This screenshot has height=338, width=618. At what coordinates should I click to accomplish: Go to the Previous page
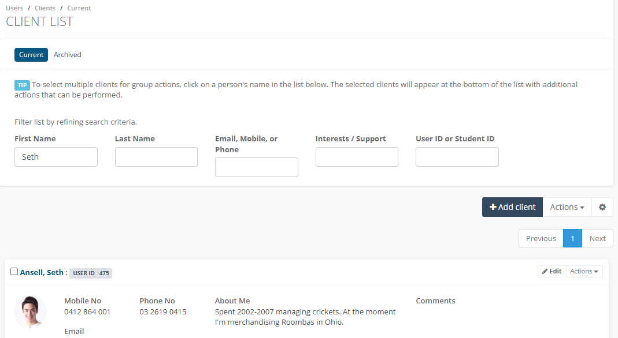pos(541,238)
